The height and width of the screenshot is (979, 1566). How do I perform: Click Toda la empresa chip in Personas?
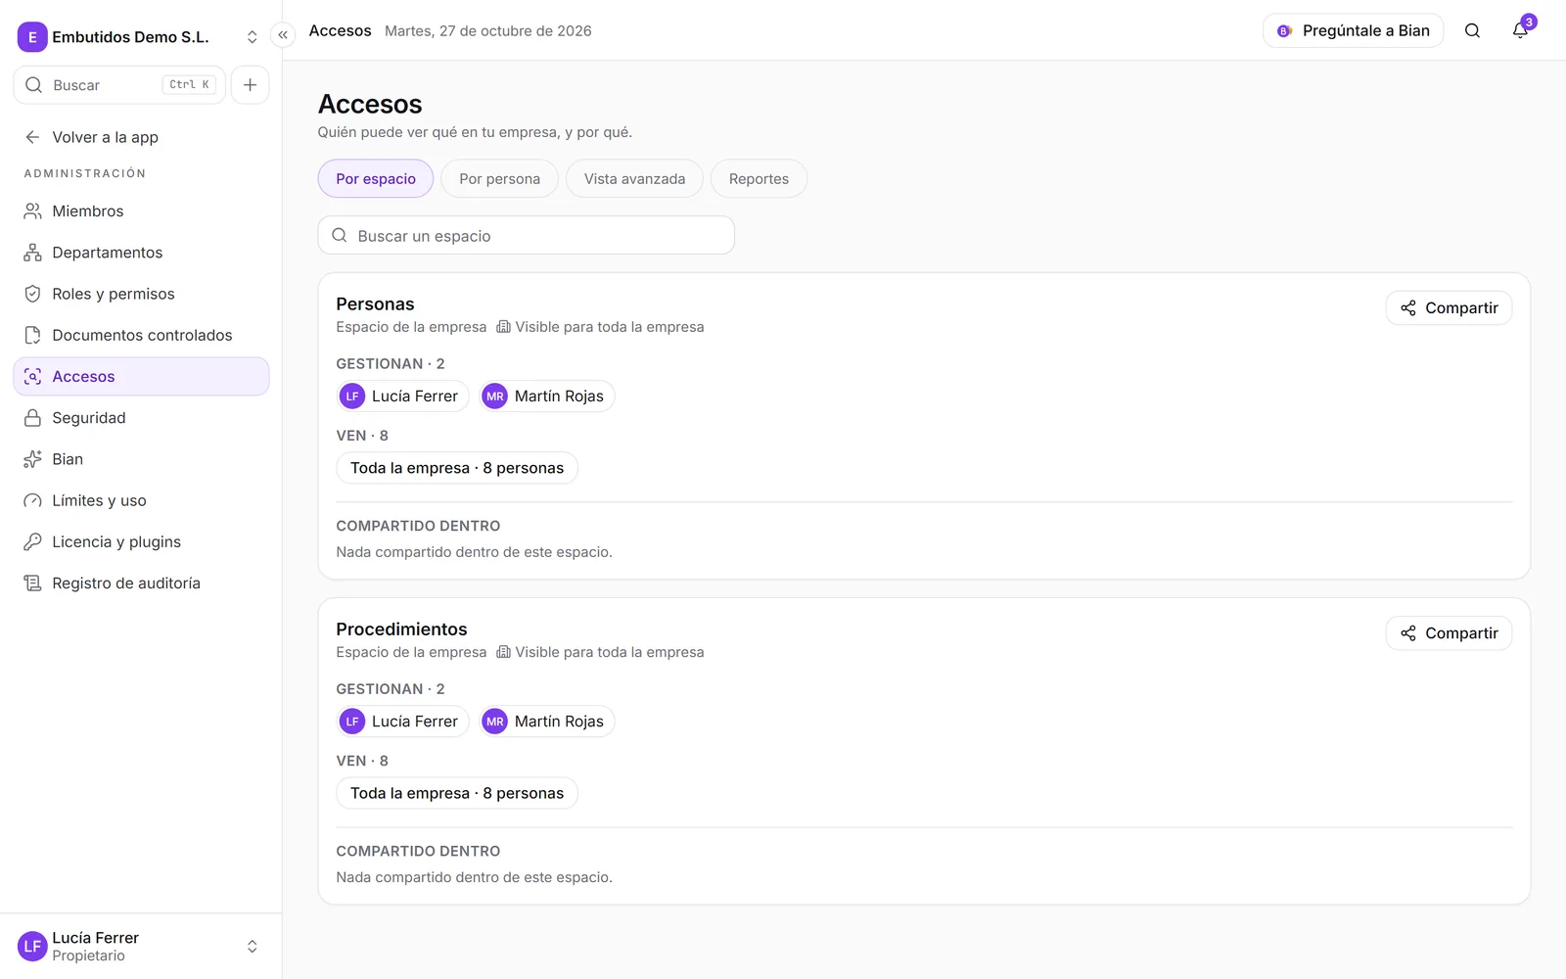[457, 468]
